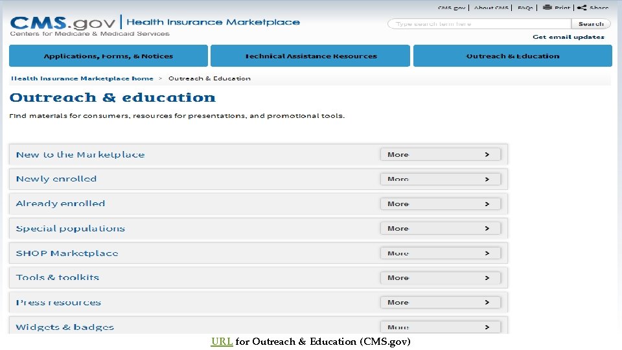
Task: Expand More for Tools & toolkits
Action: tap(441, 278)
